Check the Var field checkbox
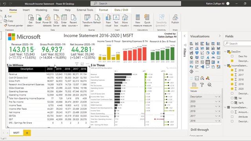The height and width of the screenshot is (141, 251). click(232, 98)
